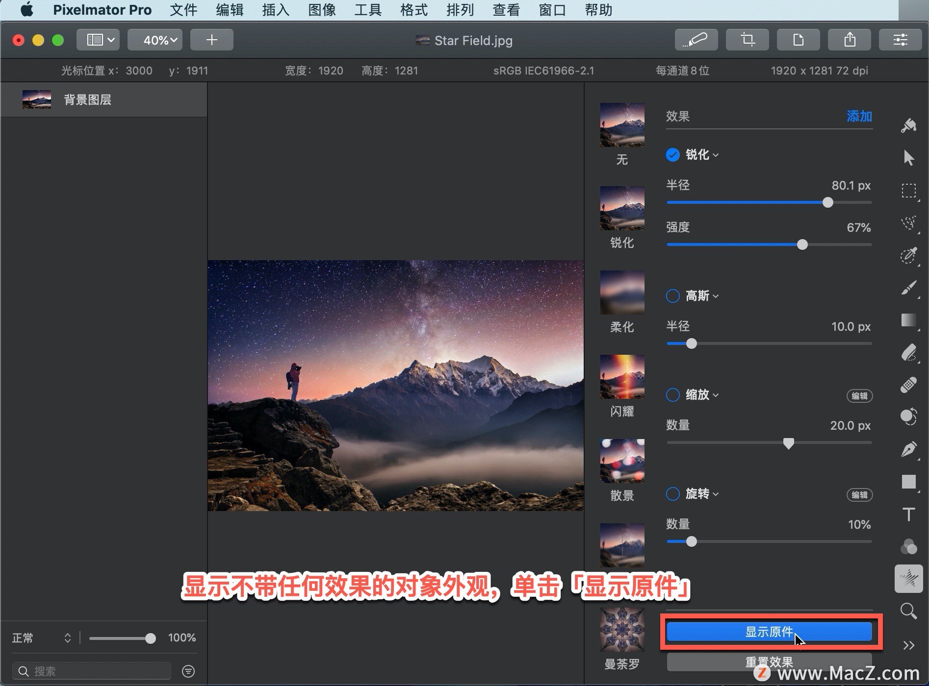Uncheck the 锐化 effect checkbox
This screenshot has width=929, height=686.
[x=672, y=155]
